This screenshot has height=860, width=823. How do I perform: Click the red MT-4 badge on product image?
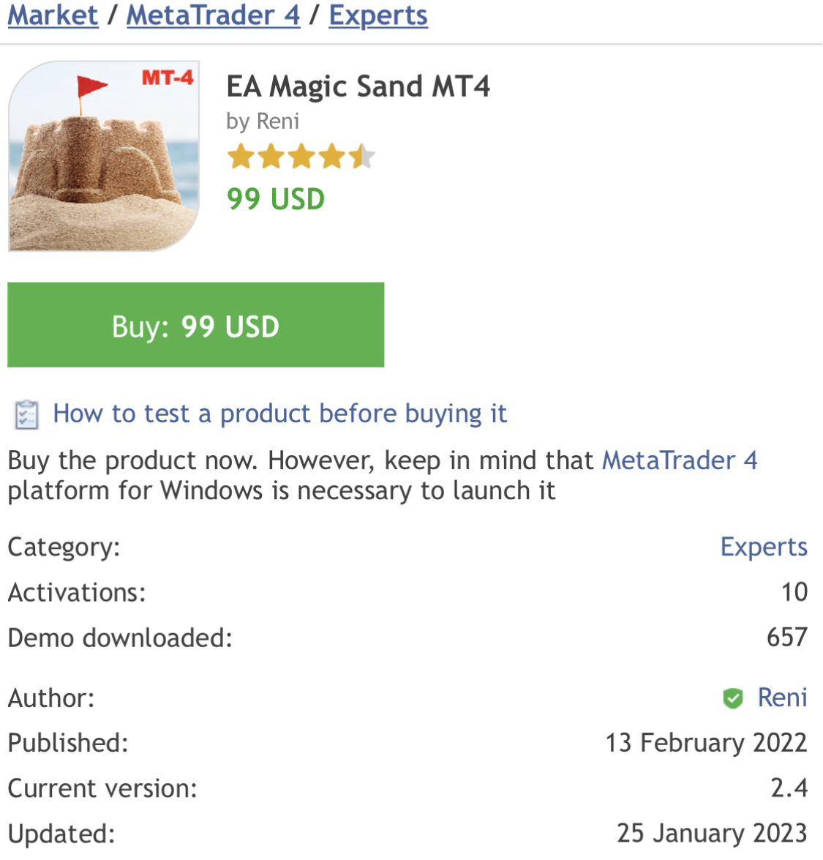168,78
